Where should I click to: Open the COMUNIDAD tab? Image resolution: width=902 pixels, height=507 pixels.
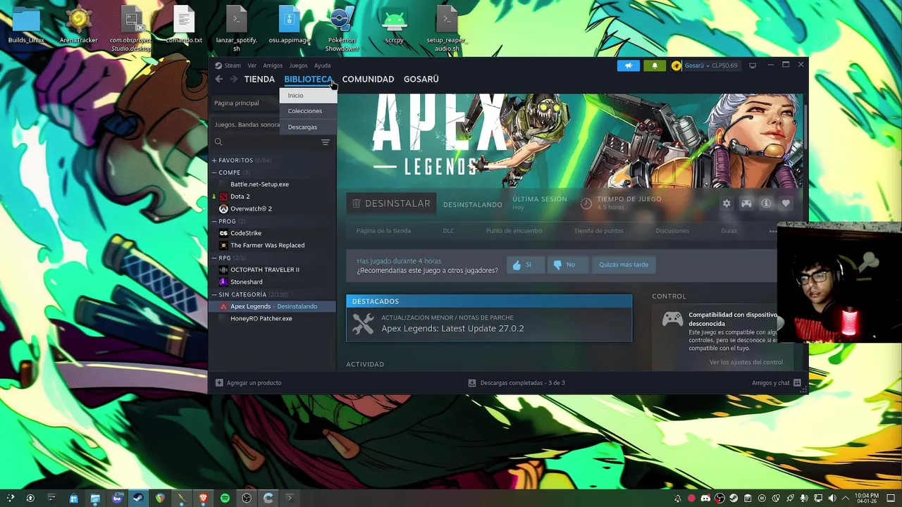coord(368,79)
